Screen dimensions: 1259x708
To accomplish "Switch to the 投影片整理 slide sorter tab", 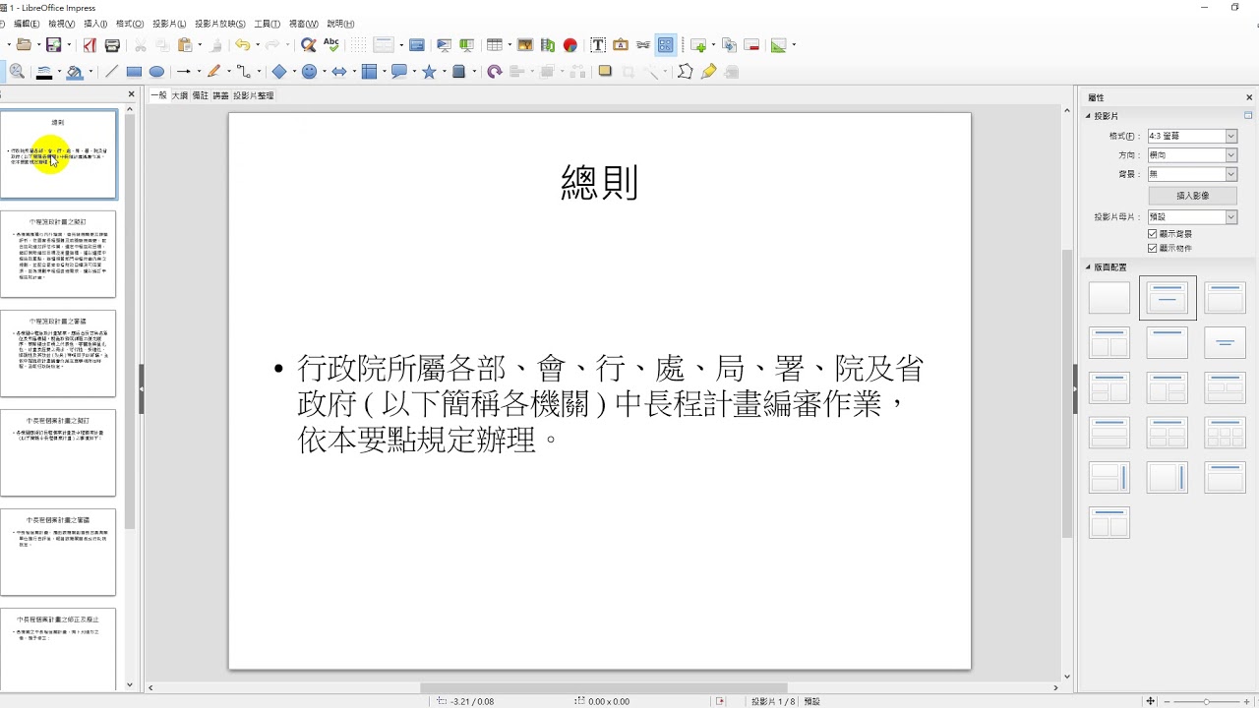I will tap(254, 95).
